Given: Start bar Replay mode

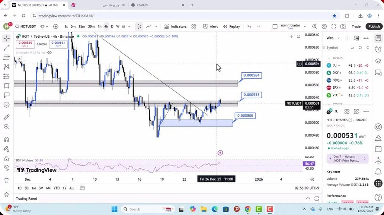Looking at the screenshot, I should coord(231,26).
